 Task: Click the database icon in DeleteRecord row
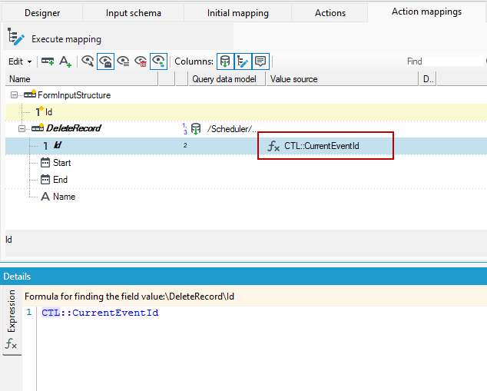[x=196, y=128]
